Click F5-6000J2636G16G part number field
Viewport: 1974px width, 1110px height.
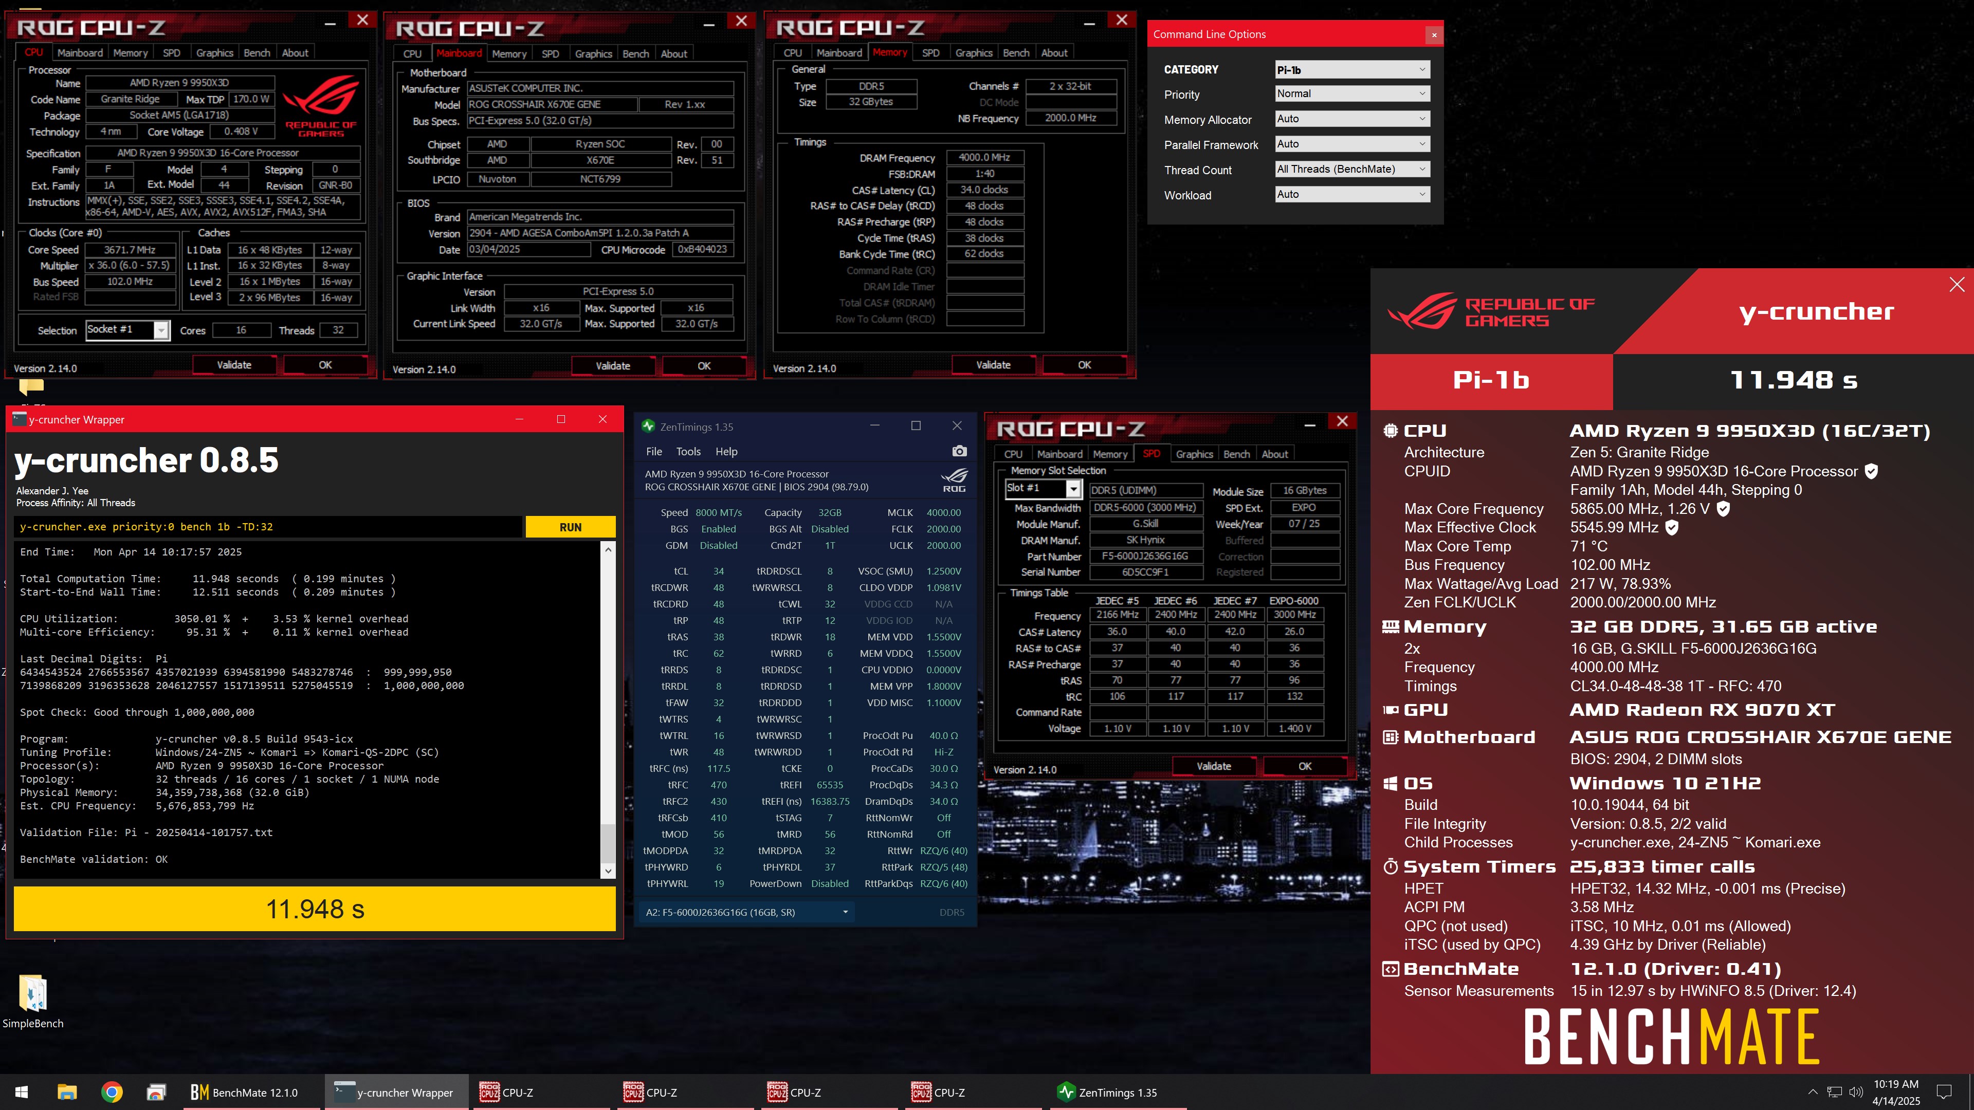point(1146,556)
